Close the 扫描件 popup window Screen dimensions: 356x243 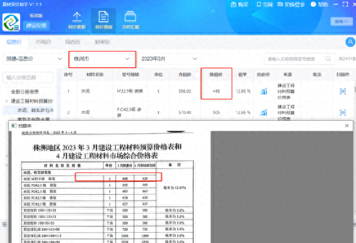[x=347, y=125]
